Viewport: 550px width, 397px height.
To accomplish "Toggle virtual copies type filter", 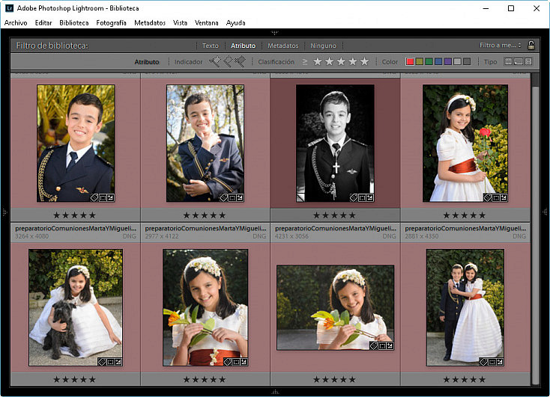I will [518, 61].
